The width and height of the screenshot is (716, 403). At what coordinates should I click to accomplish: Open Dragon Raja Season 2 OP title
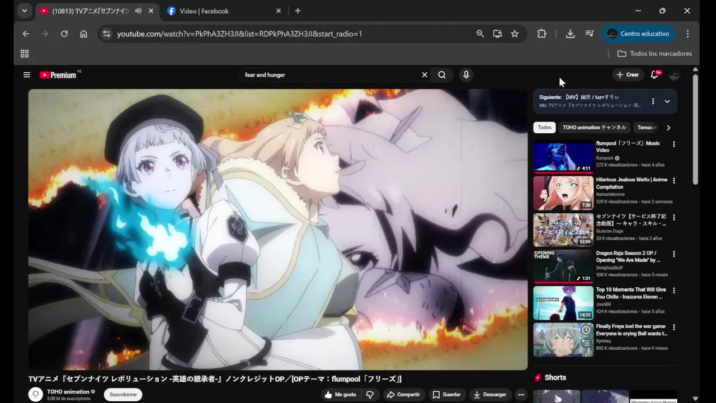629,257
